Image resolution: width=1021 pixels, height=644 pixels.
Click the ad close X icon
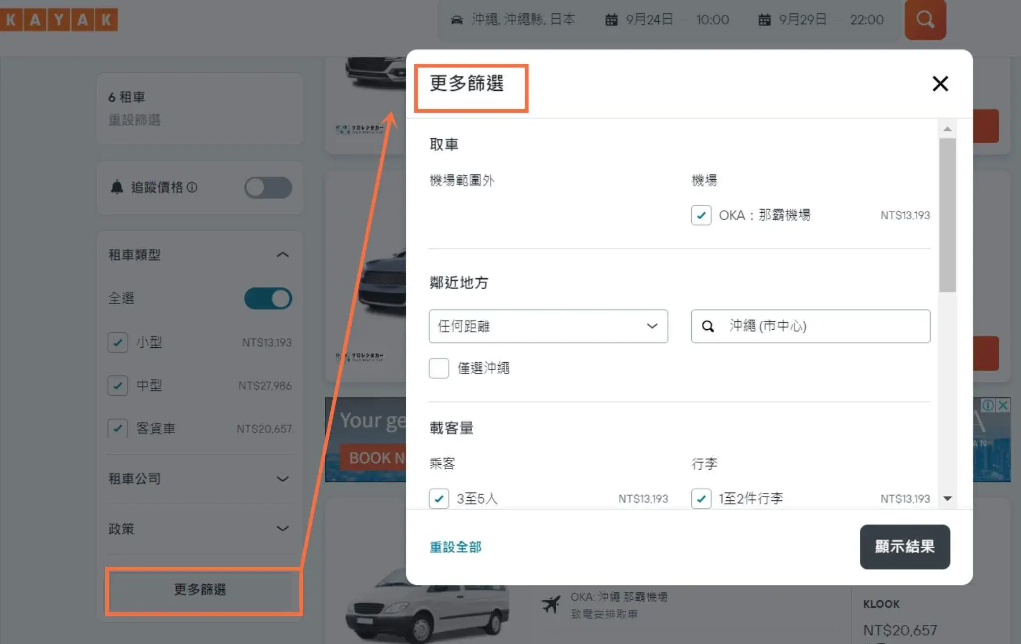1003,405
